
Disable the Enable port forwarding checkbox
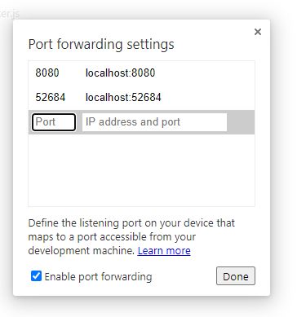36,276
